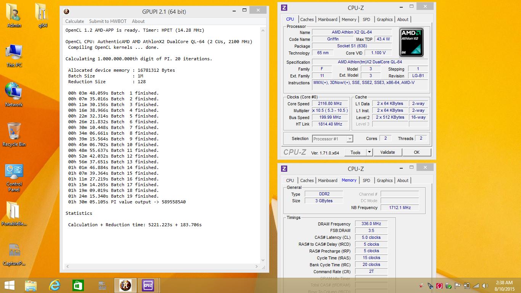Click the Multiplier value x 10.5

click(x=330, y=110)
